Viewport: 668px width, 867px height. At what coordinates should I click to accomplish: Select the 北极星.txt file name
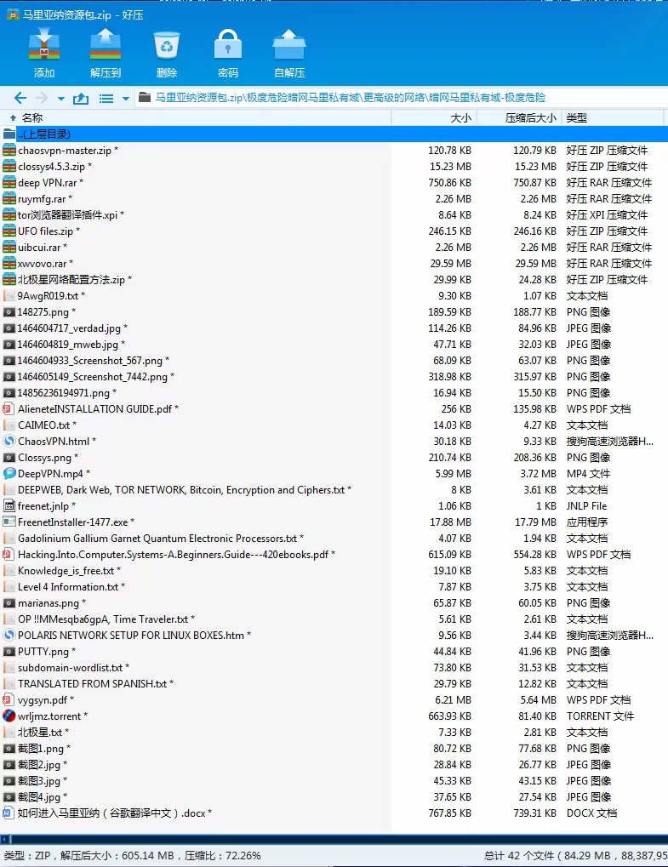40,732
